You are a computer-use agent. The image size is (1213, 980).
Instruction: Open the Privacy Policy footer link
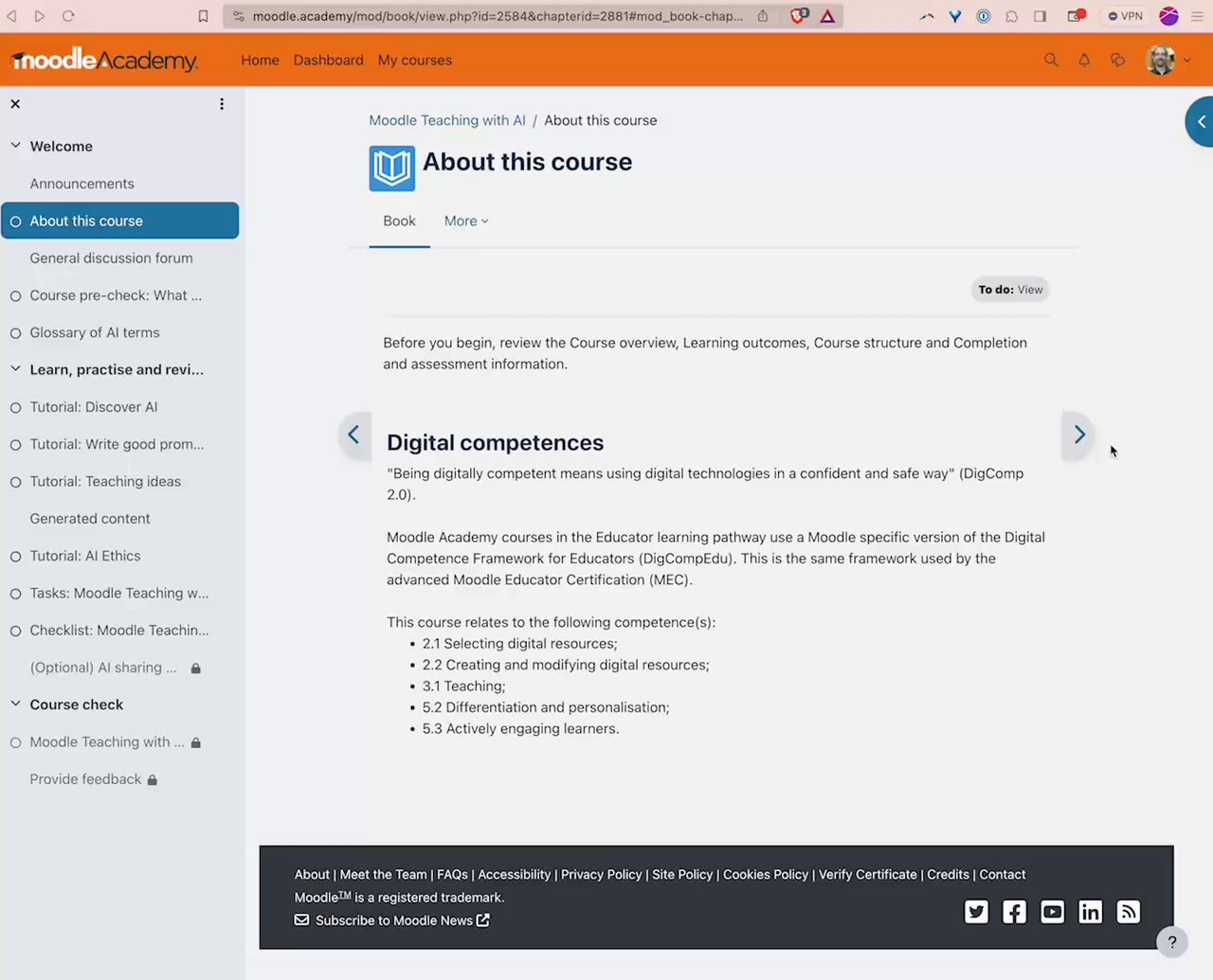click(x=601, y=875)
